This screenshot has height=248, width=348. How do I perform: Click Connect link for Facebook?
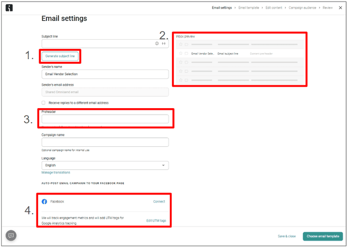pyautogui.click(x=159, y=201)
